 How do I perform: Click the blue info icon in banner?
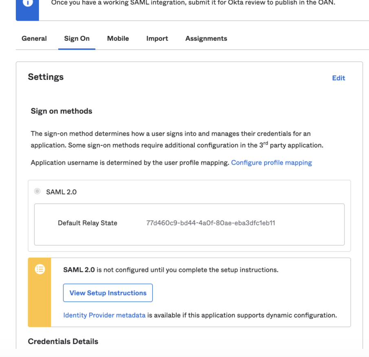(28, 3)
